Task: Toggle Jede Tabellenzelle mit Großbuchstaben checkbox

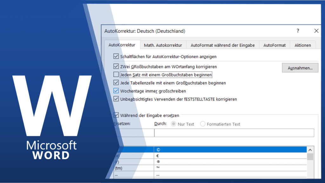Action: [116, 82]
